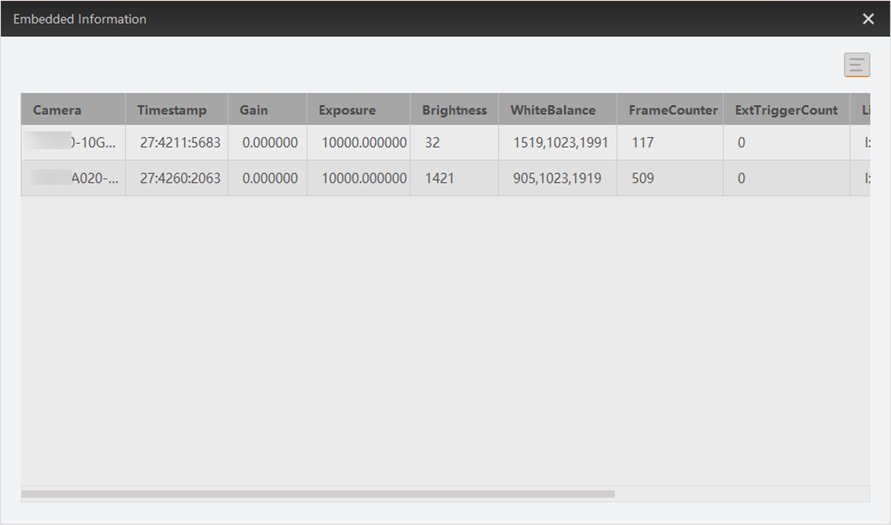Screen dimensions: 891x525
Task: Click the Brightness column header
Action: (x=454, y=110)
